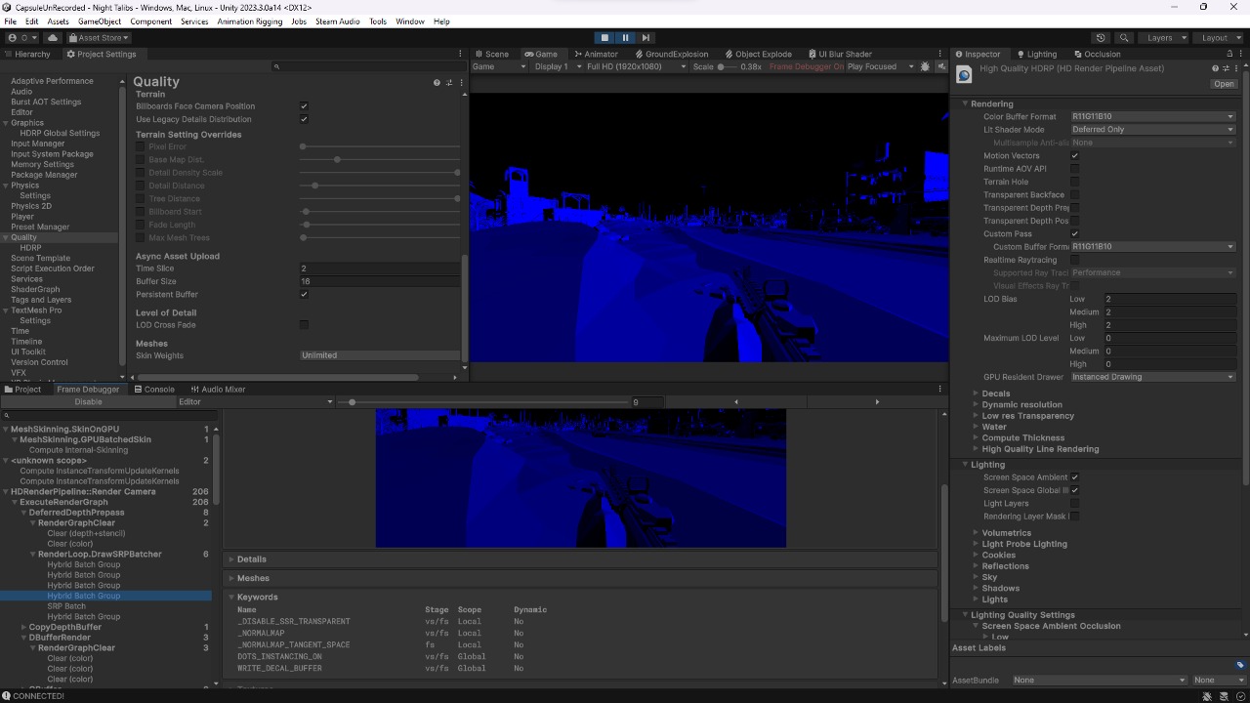This screenshot has height=703, width=1250.
Task: Toggle the Game view mute audio icon
Action: click(941, 66)
